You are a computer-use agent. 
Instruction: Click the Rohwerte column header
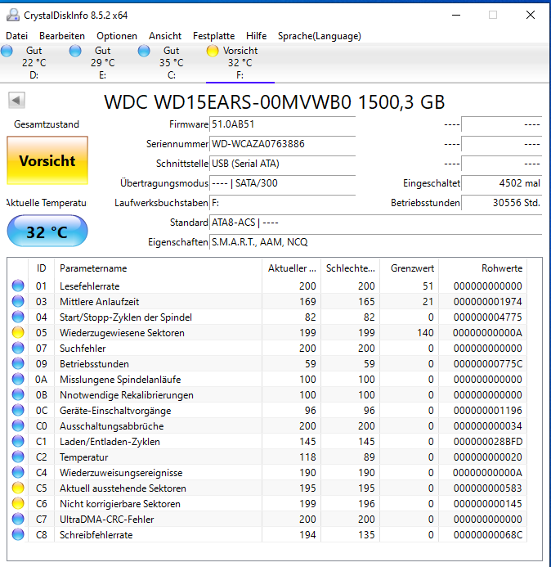[x=482, y=268]
